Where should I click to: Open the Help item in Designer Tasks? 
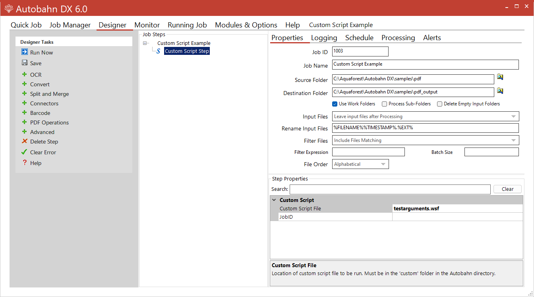36,163
